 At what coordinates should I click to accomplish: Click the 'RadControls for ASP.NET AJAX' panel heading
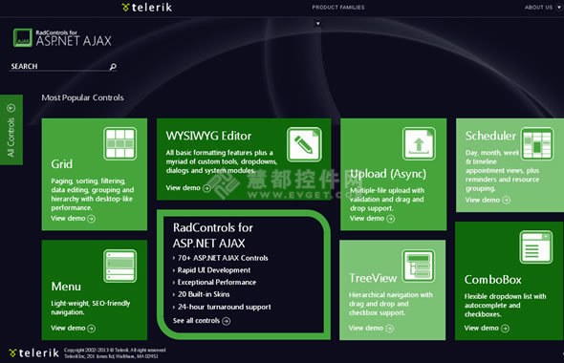tap(213, 235)
